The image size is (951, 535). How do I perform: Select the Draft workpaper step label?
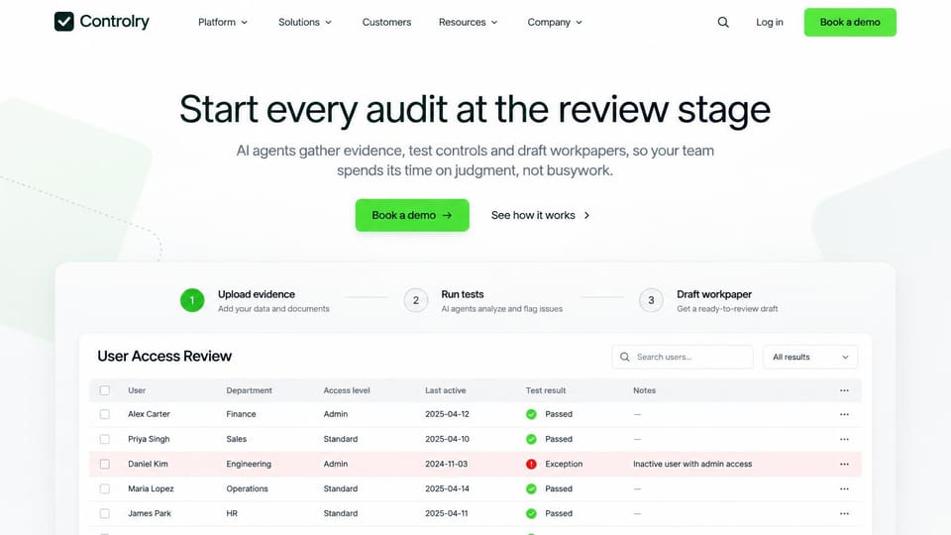tap(714, 294)
